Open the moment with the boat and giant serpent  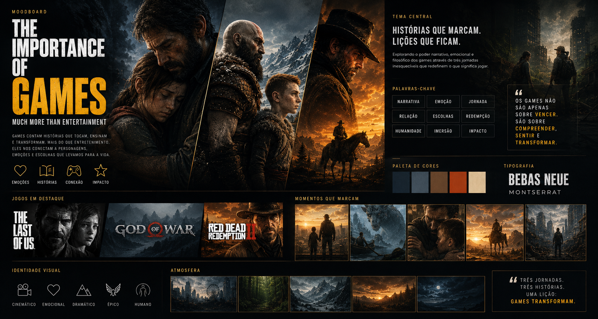pyautogui.click(x=378, y=232)
